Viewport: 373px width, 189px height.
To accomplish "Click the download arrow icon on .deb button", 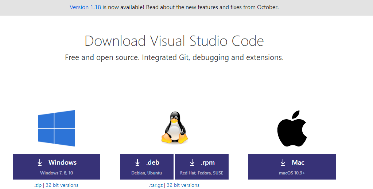I will coord(137,162).
